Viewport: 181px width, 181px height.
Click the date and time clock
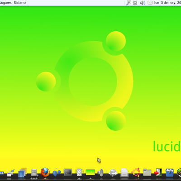(x=167, y=3)
